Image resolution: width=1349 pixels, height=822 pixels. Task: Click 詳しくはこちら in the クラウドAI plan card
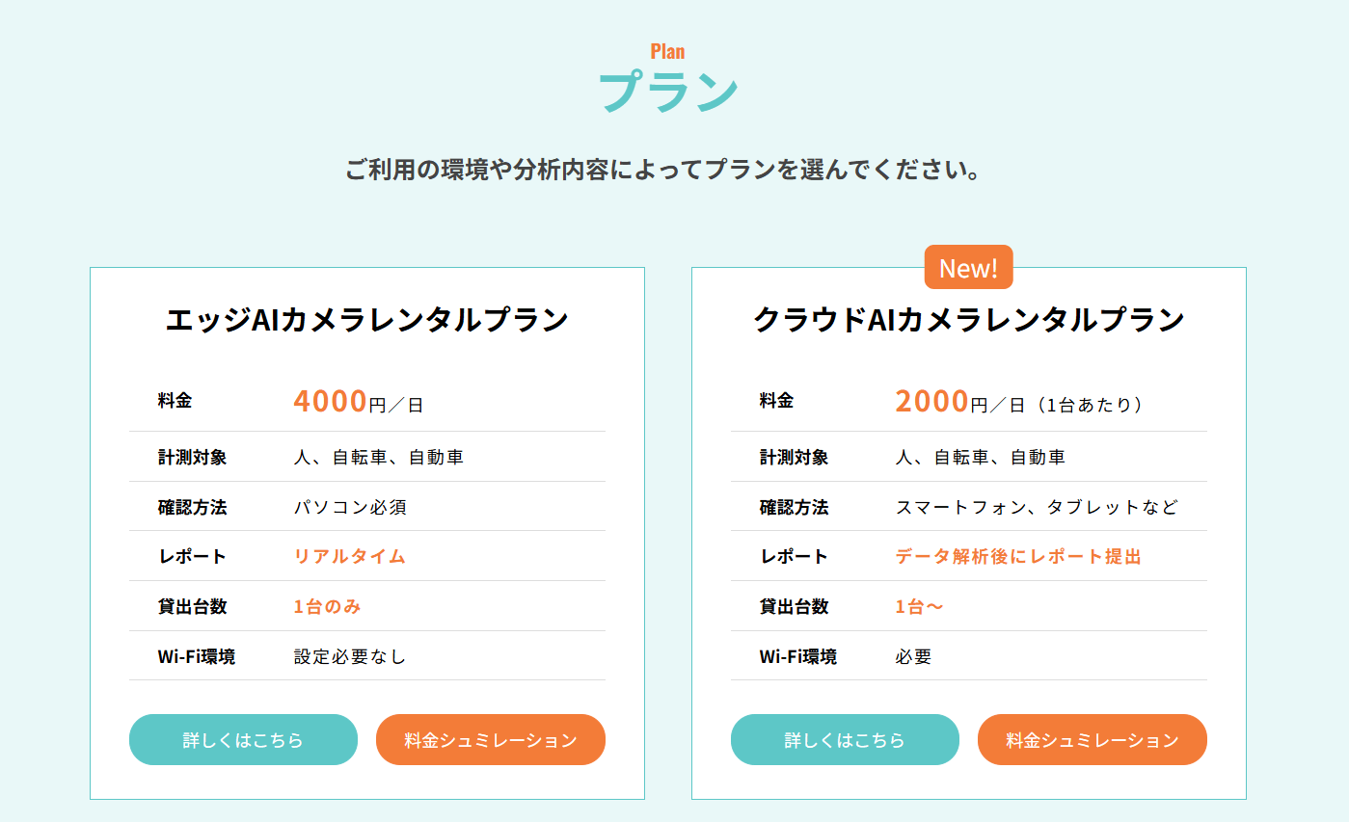click(x=845, y=740)
